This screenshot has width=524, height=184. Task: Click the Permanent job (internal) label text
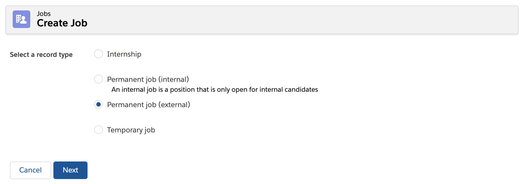[148, 79]
